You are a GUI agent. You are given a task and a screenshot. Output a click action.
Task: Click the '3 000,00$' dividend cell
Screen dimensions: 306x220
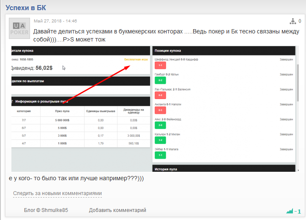tap(134, 135)
